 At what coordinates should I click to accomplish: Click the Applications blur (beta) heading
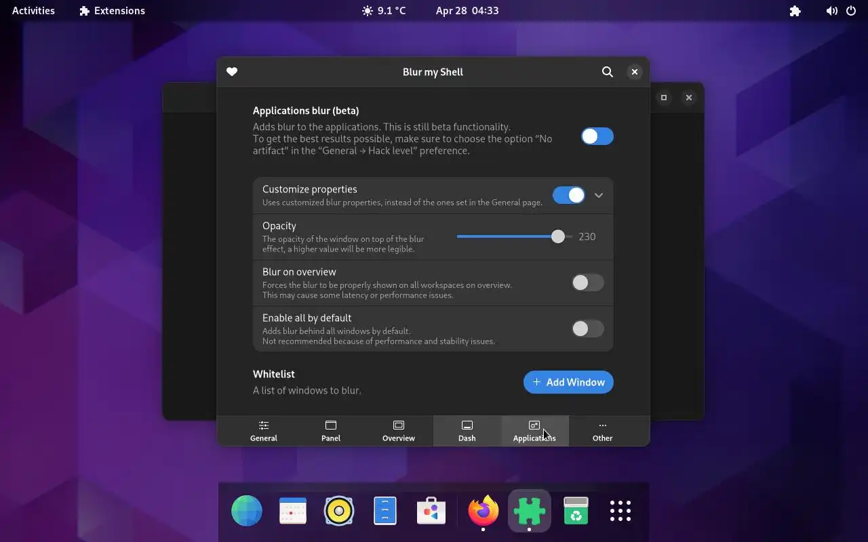[x=306, y=110]
